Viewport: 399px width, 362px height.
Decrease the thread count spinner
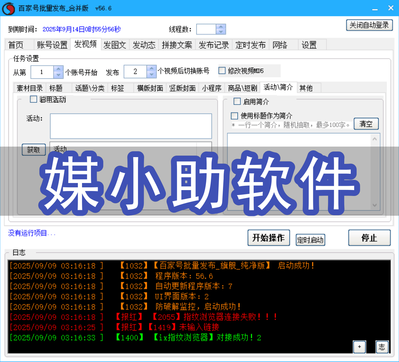coord(221,32)
